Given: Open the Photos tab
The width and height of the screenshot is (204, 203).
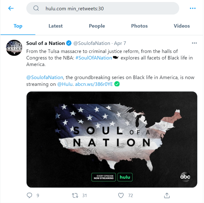Looking at the screenshot, I should click(139, 26).
